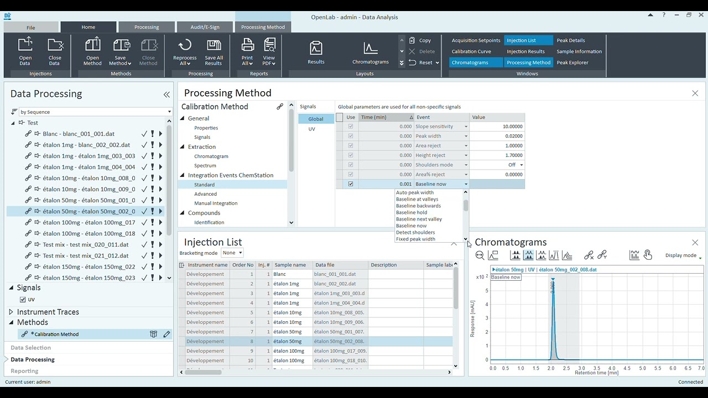Toggle Use checkbox for Baseline now row
Image resolution: width=708 pixels, height=398 pixels.
coord(351,184)
